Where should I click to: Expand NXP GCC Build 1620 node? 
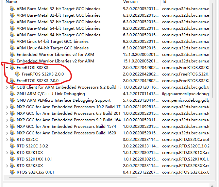(x=7, y=133)
